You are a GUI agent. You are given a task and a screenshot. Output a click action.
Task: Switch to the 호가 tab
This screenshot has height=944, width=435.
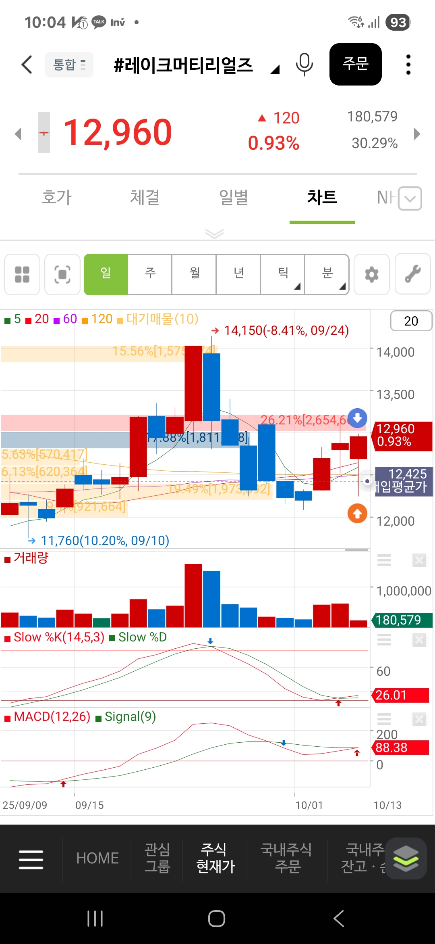tap(57, 198)
